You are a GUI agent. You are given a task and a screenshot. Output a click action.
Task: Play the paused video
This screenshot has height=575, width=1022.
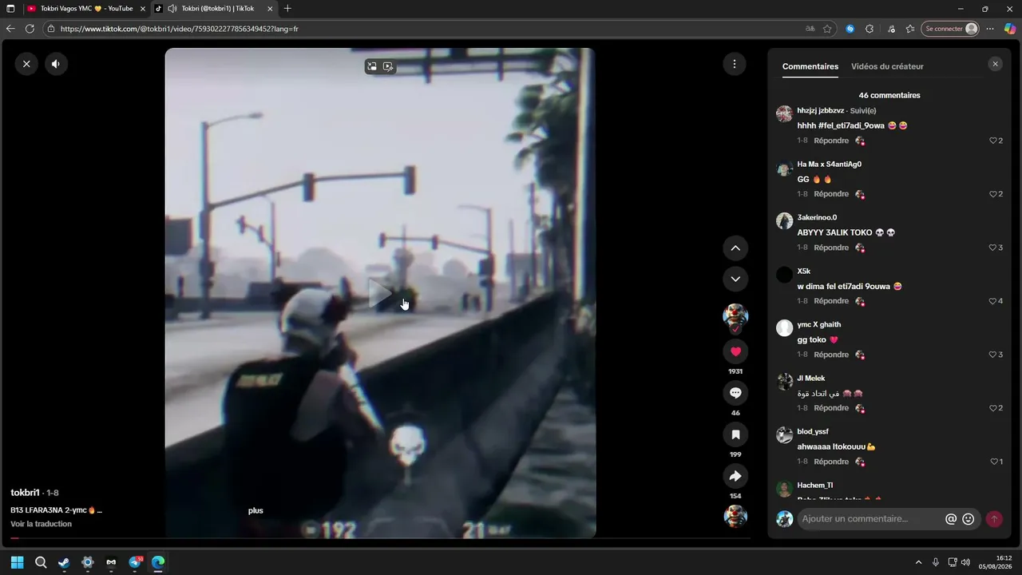380,293
